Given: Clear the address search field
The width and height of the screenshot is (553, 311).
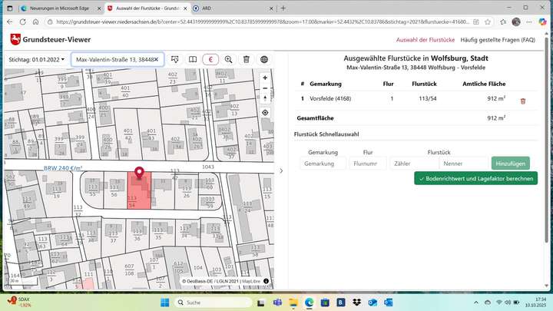Looking at the screenshot, I should click(157, 59).
